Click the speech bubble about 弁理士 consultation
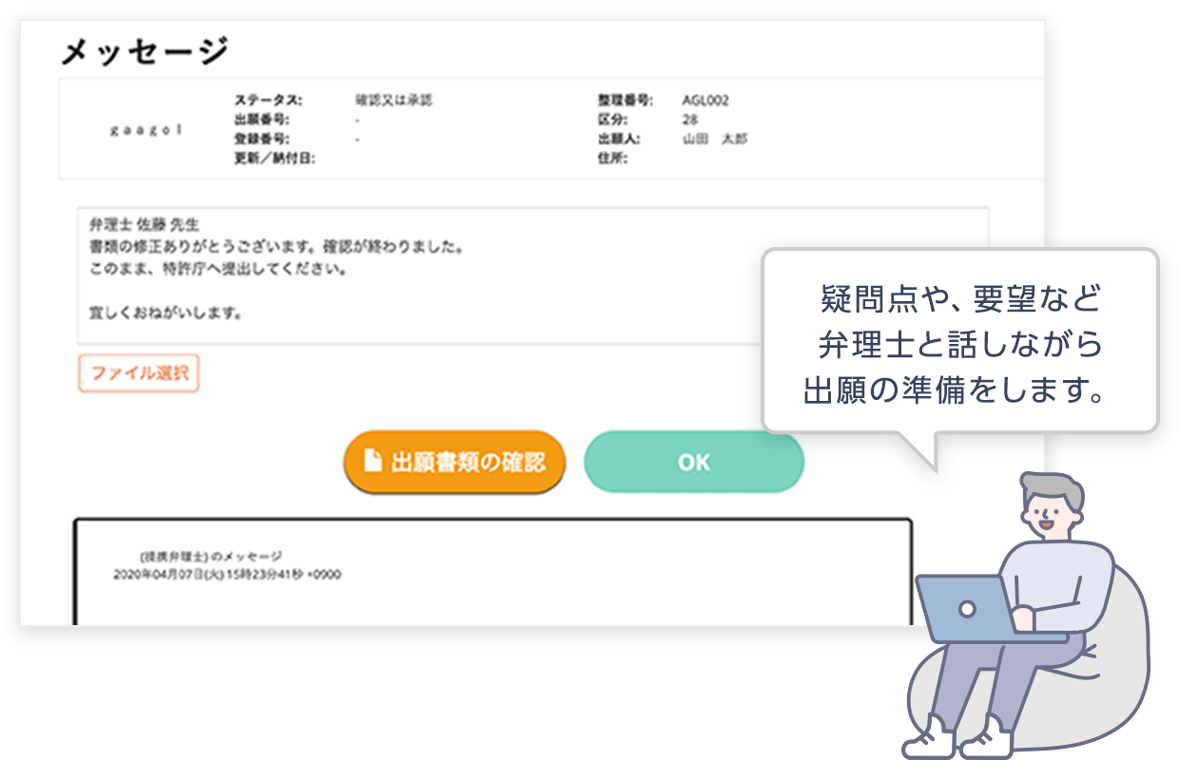1179x760 pixels. click(x=960, y=342)
